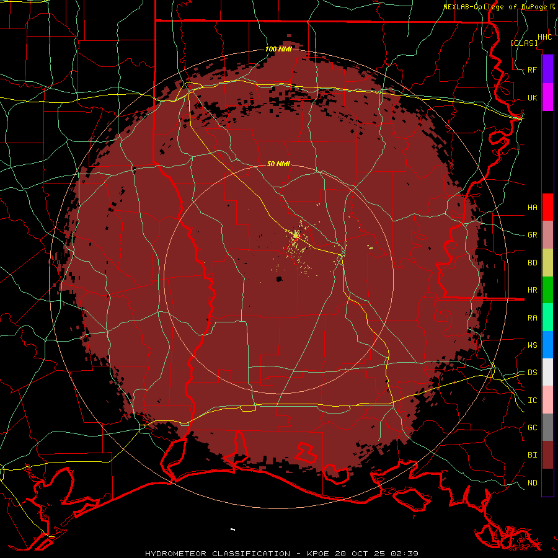Click the DS white legend swatch
558x558 pixels.
click(547, 372)
